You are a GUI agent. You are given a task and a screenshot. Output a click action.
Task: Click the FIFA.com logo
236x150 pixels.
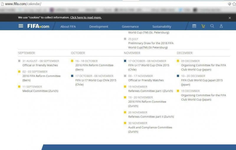pyautogui.click(x=38, y=26)
